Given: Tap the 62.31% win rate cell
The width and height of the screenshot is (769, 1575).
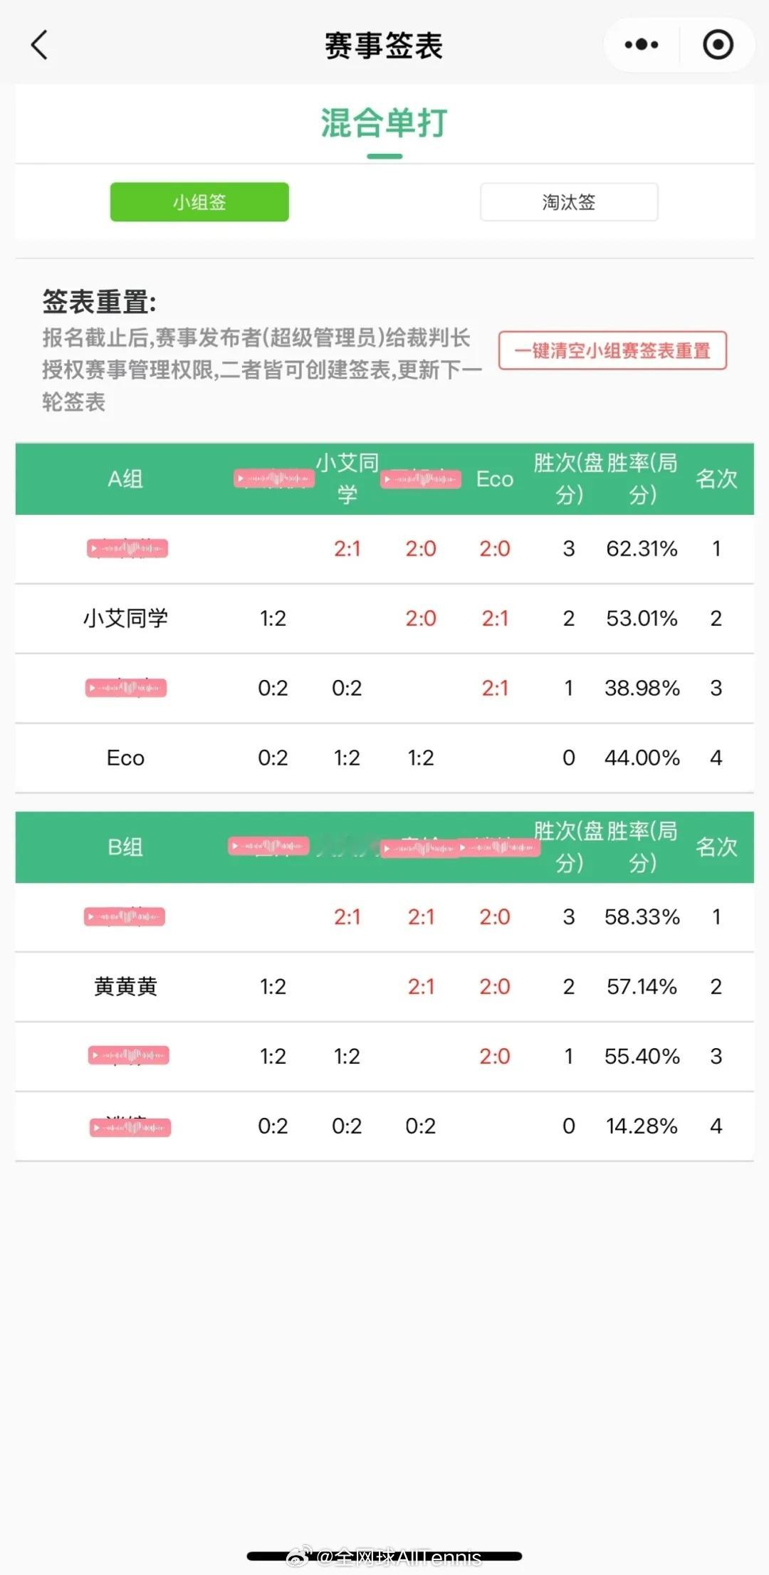Looking at the screenshot, I should click(x=642, y=549).
